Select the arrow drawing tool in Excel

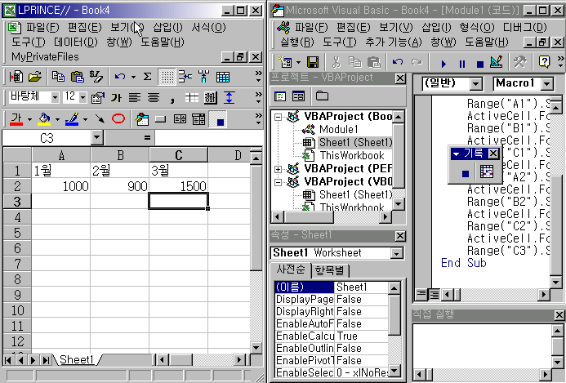point(100,118)
